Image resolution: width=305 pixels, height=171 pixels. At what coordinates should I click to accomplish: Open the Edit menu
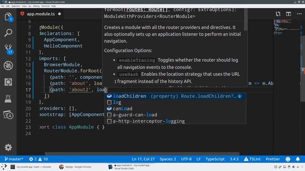(8, 6)
